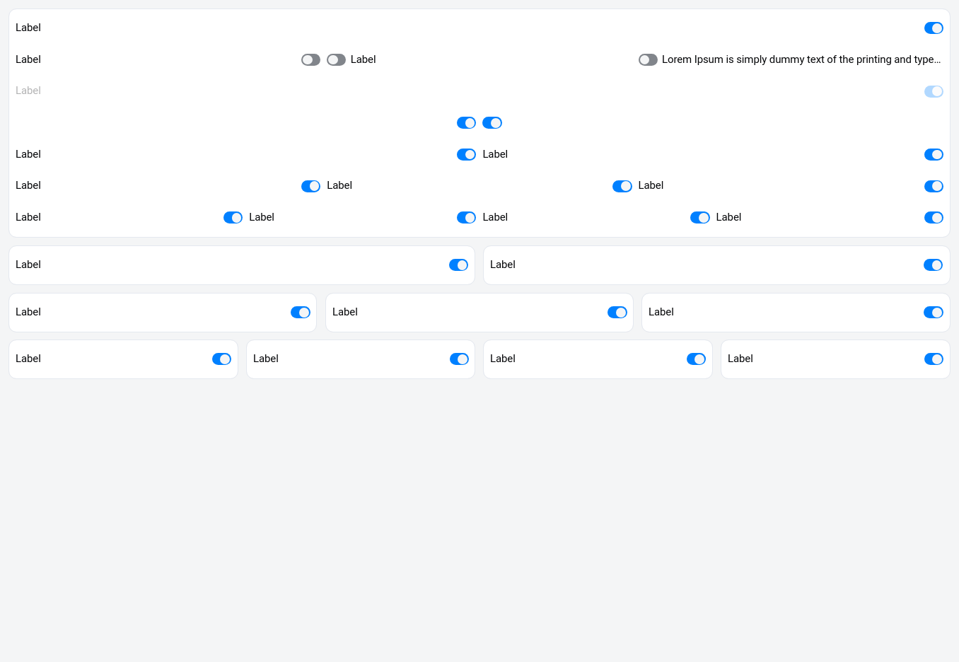
Task: Toggle the switch in the first card of the three-card row
Action: 300,313
